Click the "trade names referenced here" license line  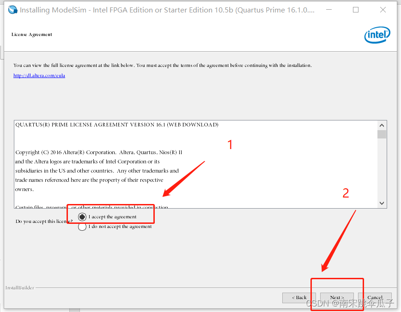pos(89,180)
